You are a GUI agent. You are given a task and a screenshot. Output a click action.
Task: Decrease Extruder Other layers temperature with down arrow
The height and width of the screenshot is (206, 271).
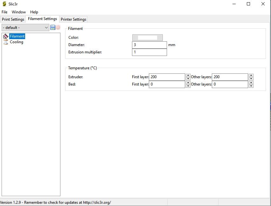(x=251, y=79)
